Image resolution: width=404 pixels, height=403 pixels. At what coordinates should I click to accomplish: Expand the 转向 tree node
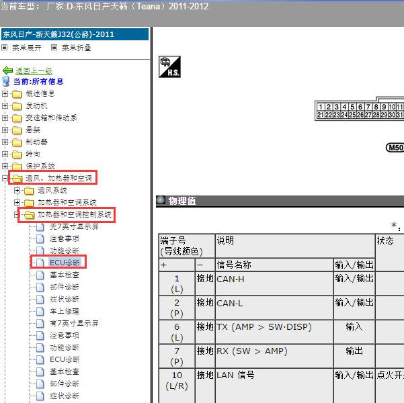[5, 154]
